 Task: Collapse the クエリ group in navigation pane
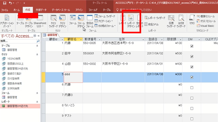[37, 54]
